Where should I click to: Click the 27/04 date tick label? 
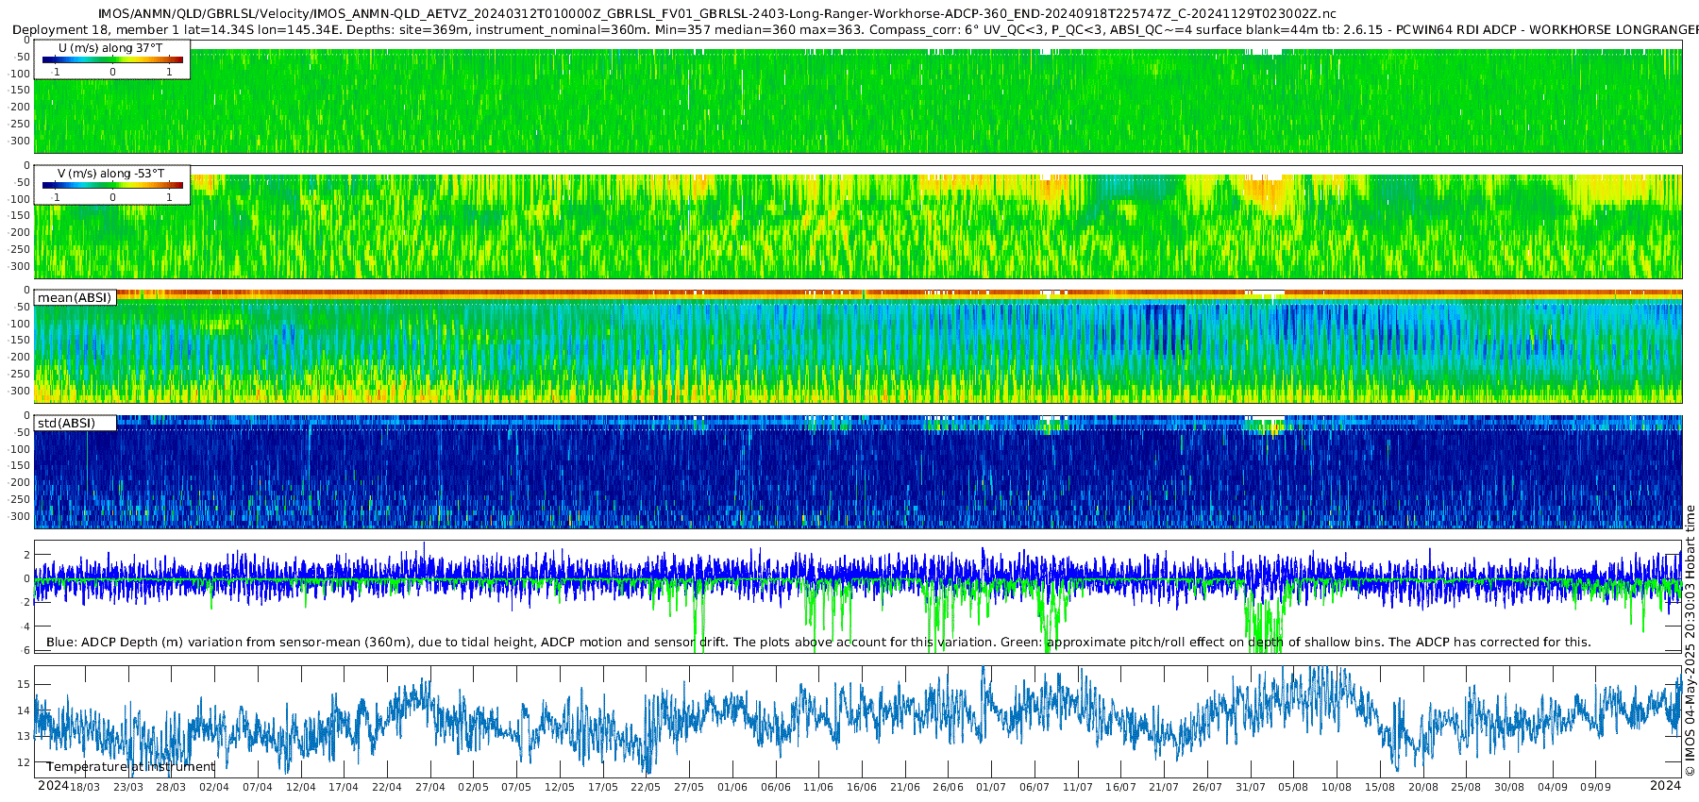(430, 787)
